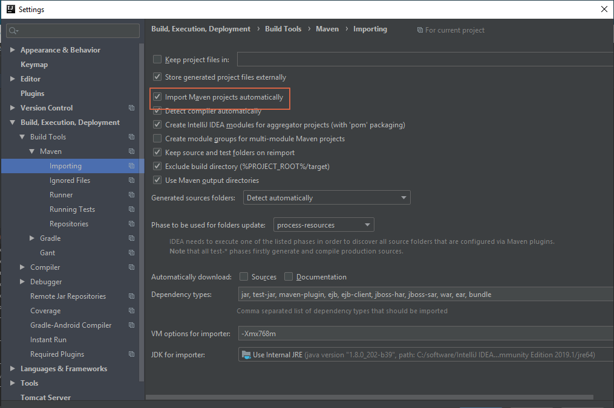Click project-level icon beside Required Plugins
Screen dimensions: 614x408
coord(132,354)
